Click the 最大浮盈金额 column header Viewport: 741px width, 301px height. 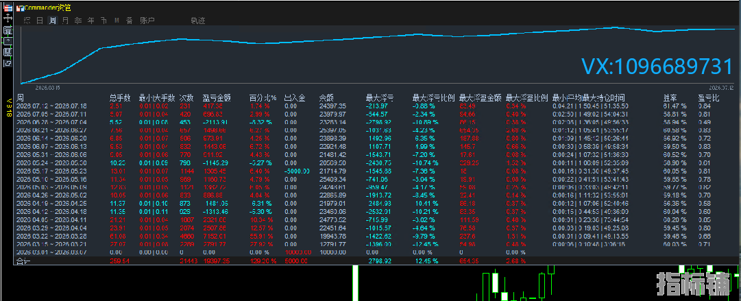click(x=480, y=98)
